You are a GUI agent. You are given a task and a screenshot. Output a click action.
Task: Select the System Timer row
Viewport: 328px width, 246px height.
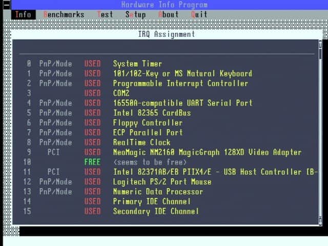tap(137, 64)
